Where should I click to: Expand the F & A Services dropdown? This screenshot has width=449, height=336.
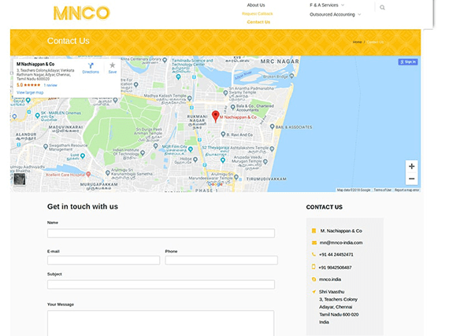[x=327, y=6]
